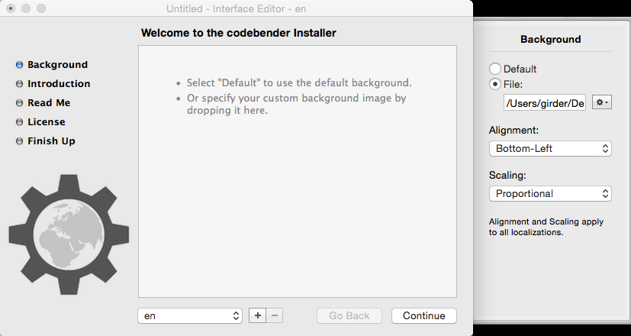
Task: Click the background file path field
Action: (545, 103)
